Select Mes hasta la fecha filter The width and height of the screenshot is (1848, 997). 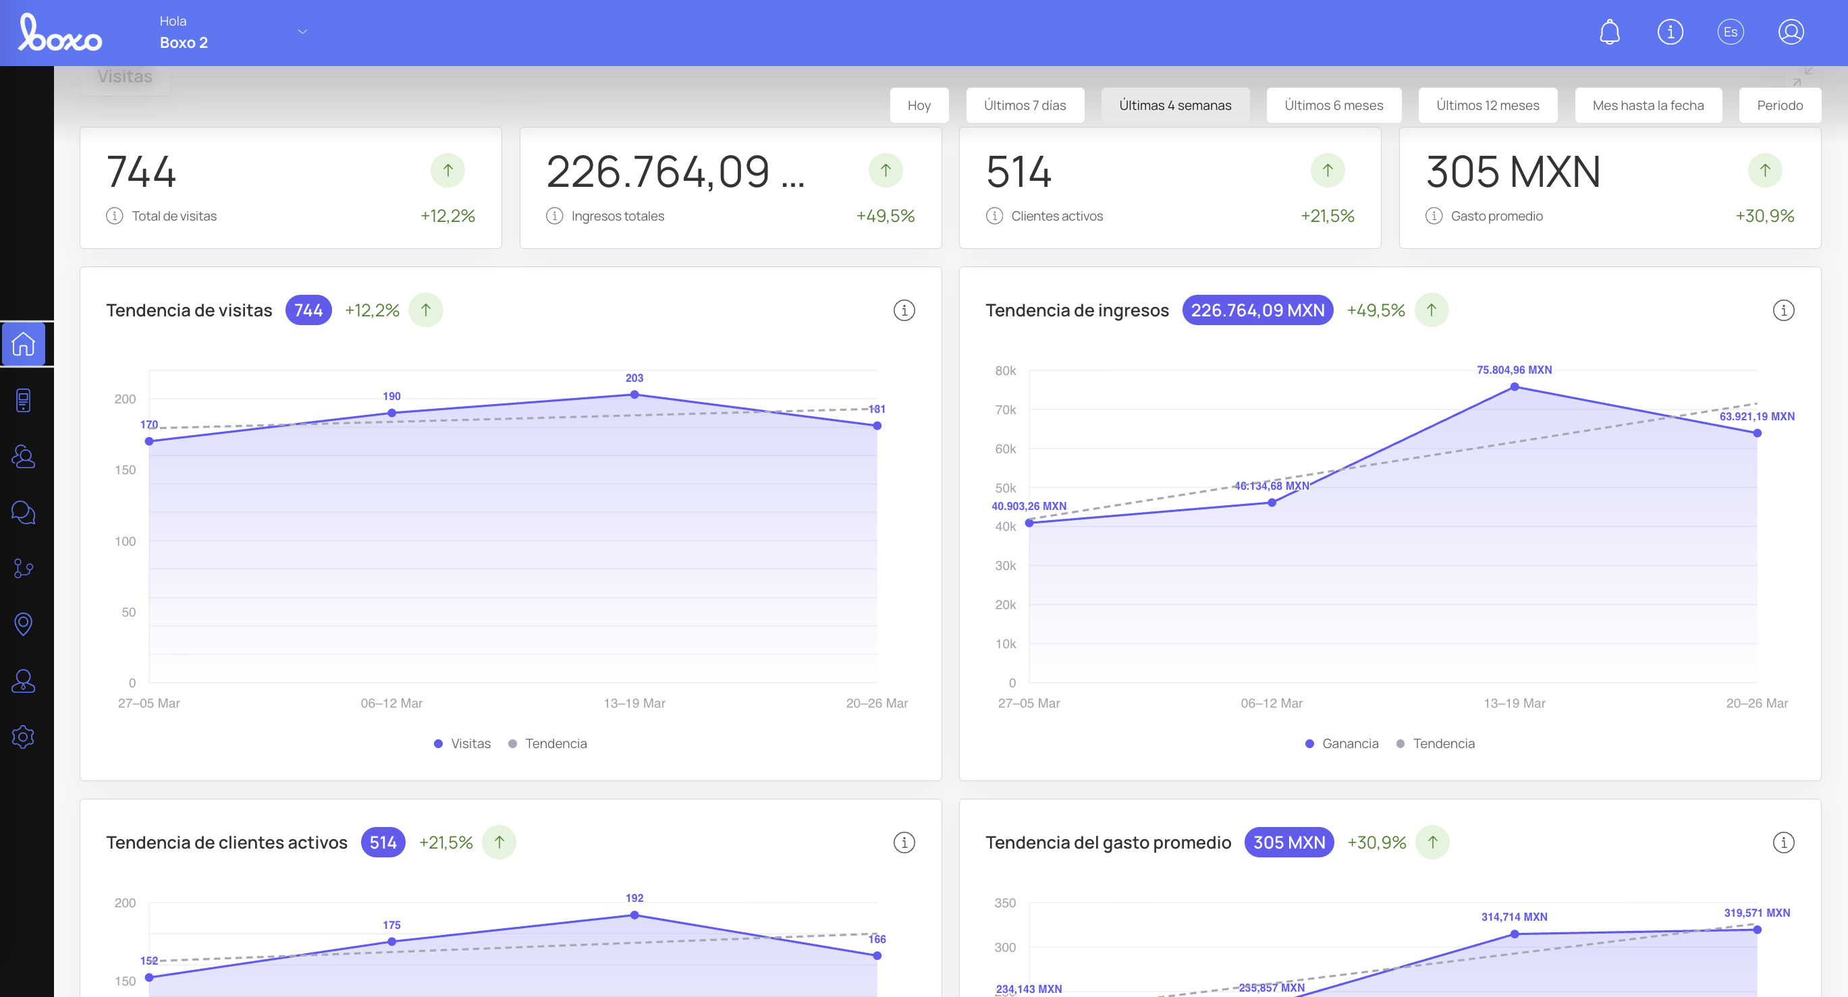(x=1648, y=105)
